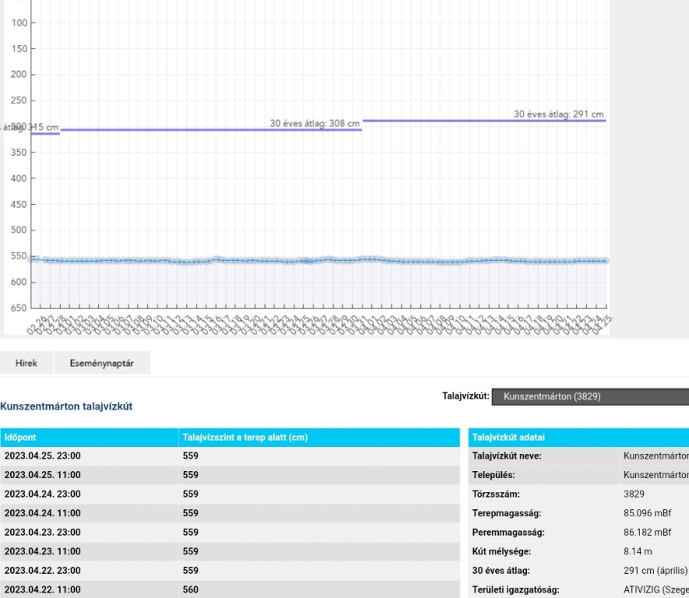Click the Törzsszám value 3829
This screenshot has height=598, width=689.
(x=634, y=494)
